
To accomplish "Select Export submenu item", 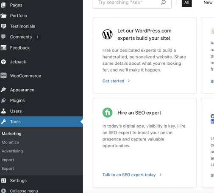I will pyautogui.click(x=8, y=168).
